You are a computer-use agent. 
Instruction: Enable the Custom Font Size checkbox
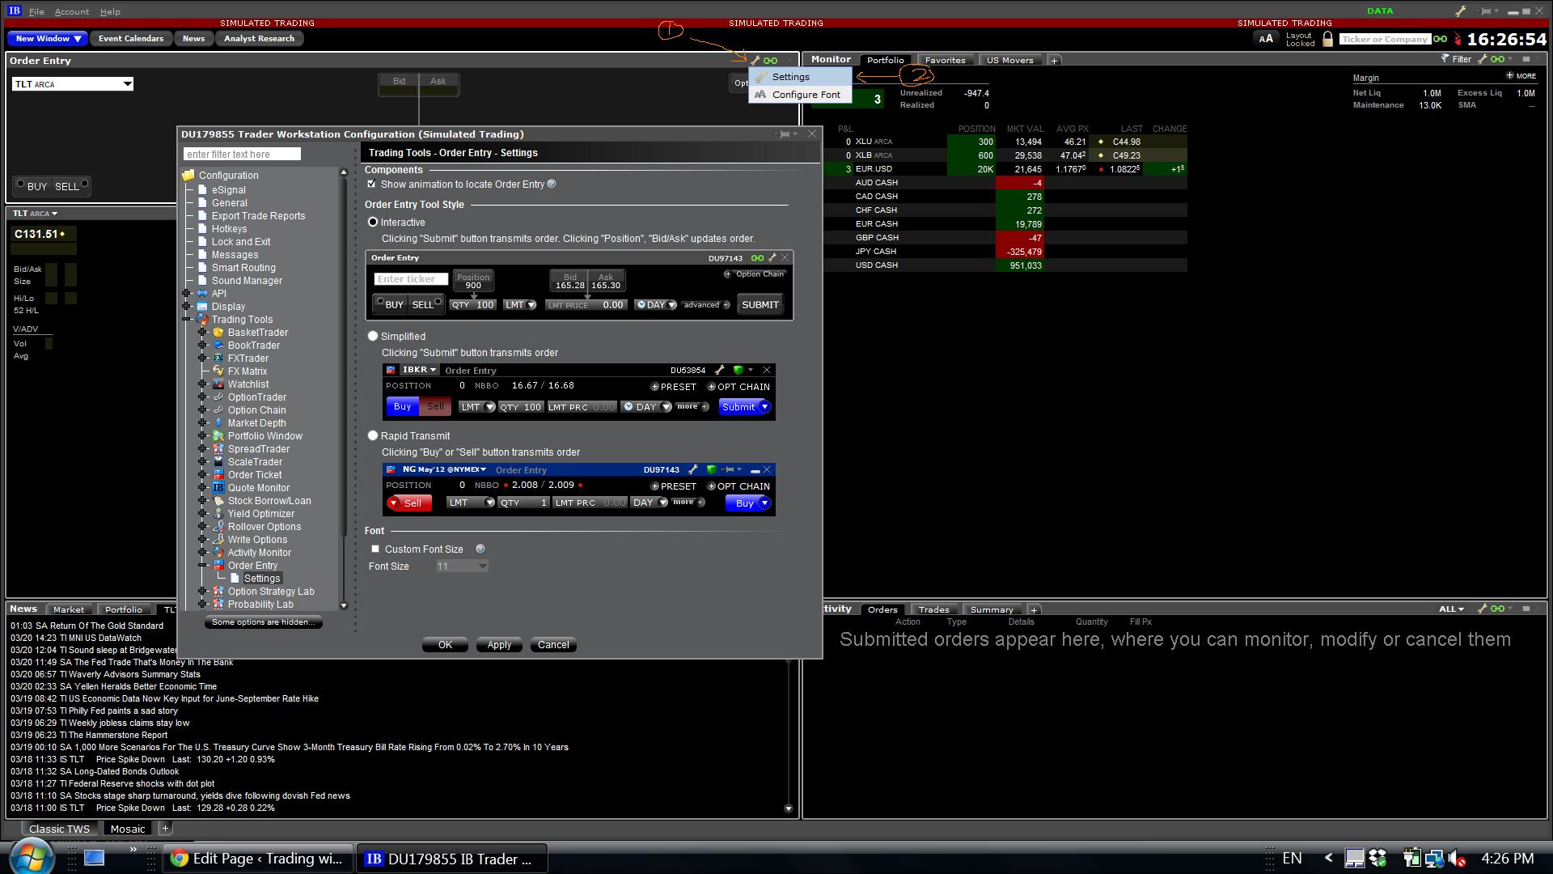click(x=375, y=549)
